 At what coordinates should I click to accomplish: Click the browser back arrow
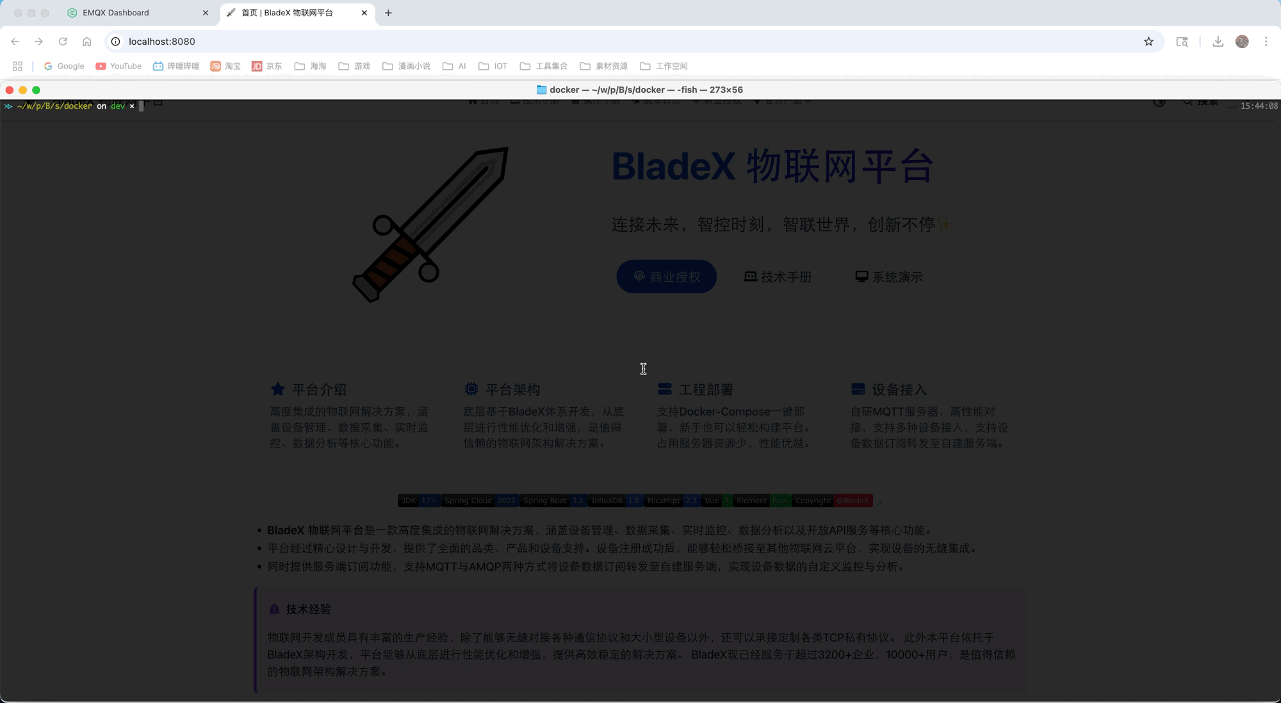point(15,42)
